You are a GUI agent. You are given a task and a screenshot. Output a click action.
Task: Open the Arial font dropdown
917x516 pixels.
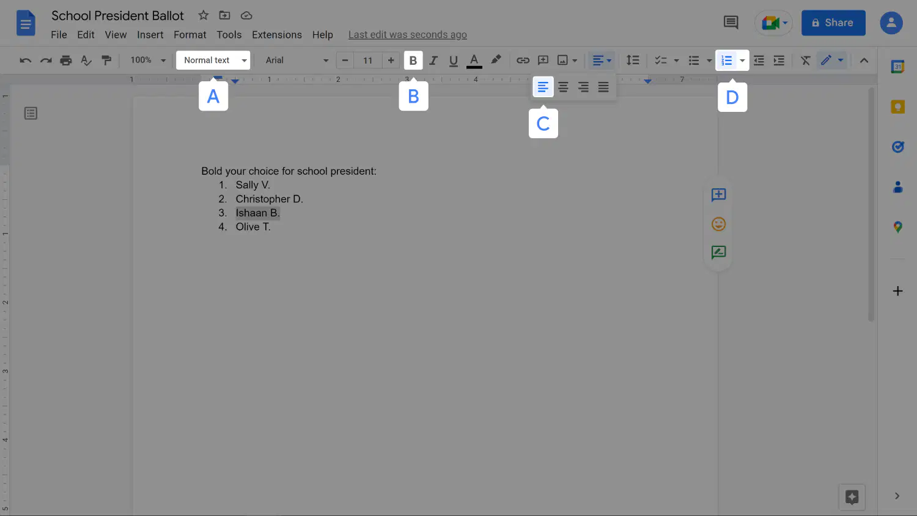tap(297, 60)
